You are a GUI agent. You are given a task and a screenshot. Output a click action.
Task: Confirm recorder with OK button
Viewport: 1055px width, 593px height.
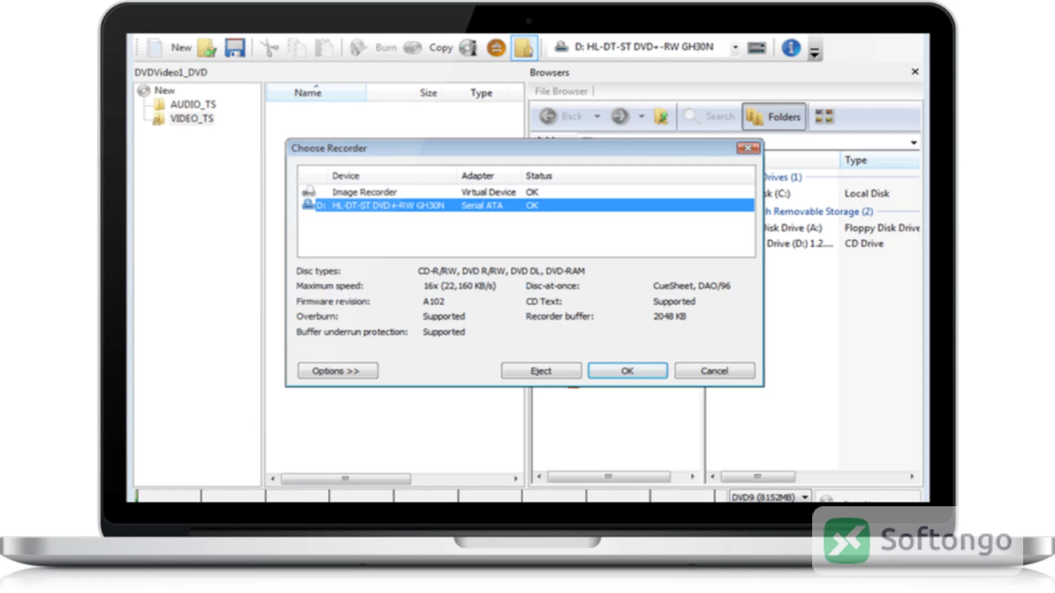pyautogui.click(x=628, y=371)
